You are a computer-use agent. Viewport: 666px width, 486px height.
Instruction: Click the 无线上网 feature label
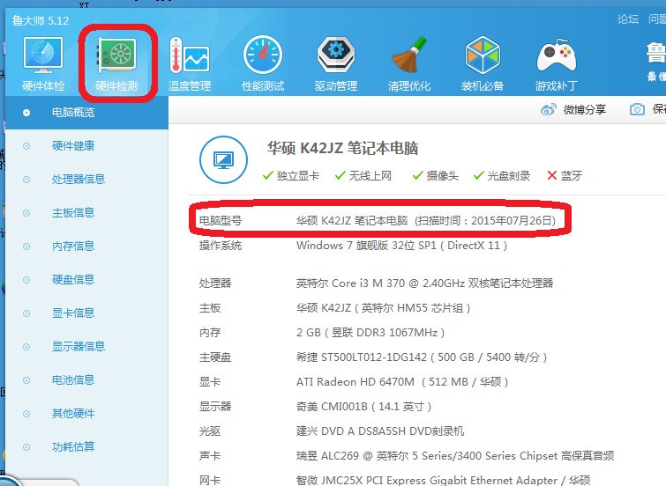tap(370, 175)
